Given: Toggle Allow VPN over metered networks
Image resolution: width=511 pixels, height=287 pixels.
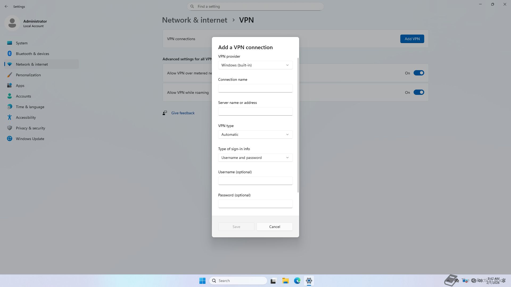Looking at the screenshot, I should tap(418, 73).
